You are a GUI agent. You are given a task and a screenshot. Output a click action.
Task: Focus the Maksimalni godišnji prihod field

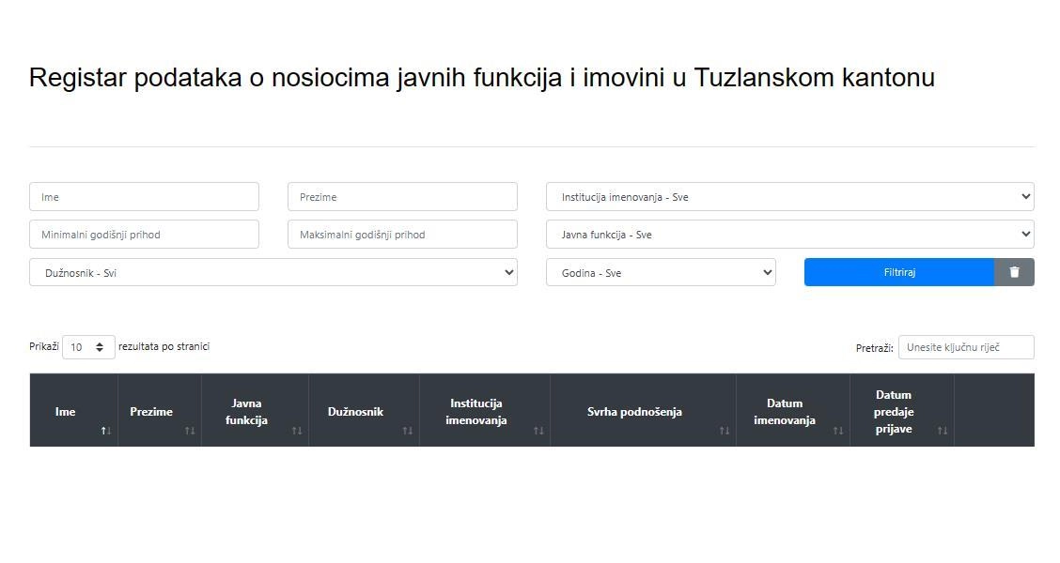pyautogui.click(x=401, y=234)
